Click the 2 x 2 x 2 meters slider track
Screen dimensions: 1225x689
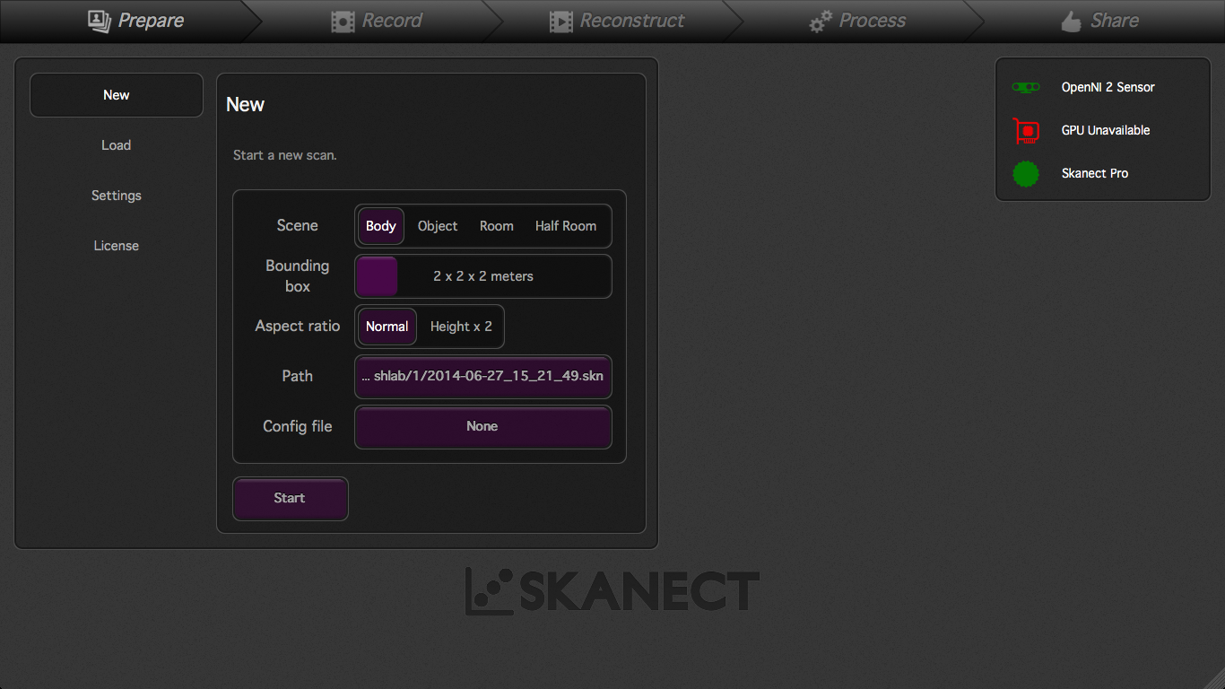[x=483, y=276]
